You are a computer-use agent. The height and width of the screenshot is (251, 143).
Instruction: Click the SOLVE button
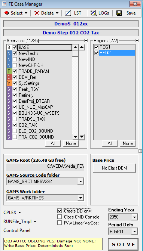click(x=123, y=244)
